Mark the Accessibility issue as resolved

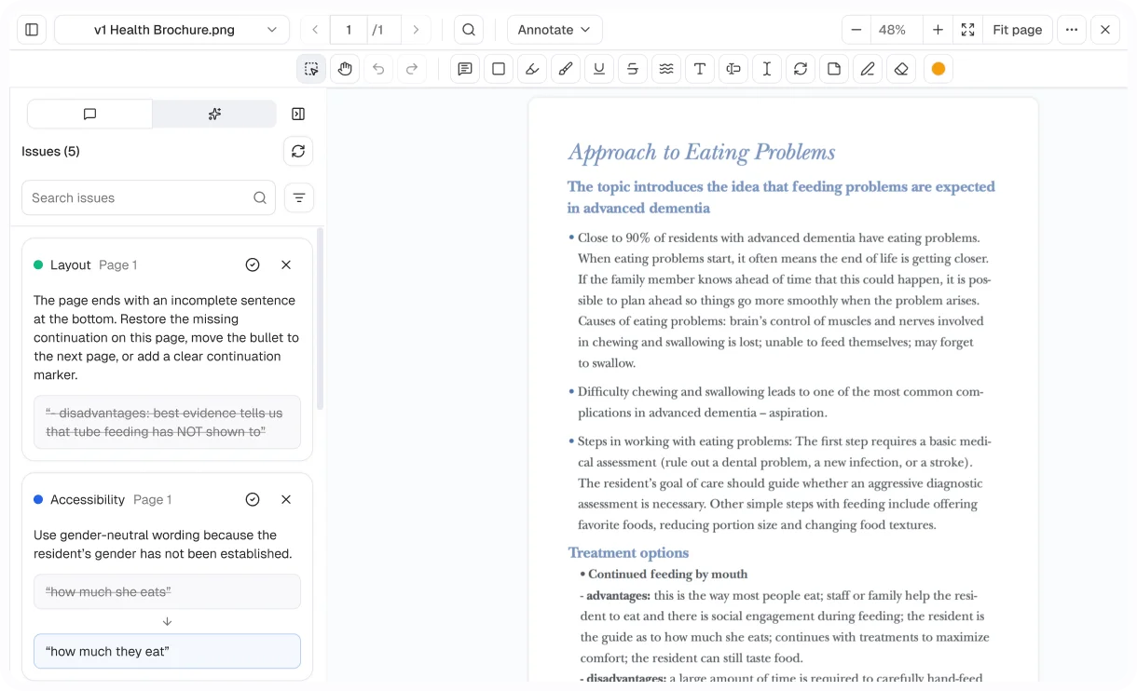(x=253, y=500)
